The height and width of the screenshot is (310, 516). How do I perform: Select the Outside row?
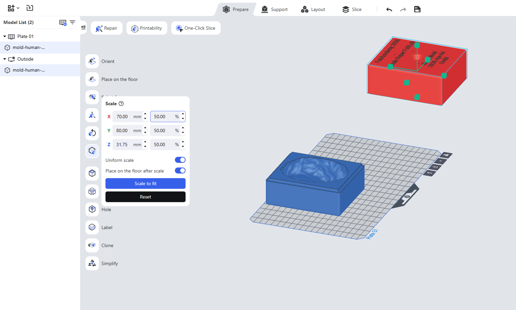(40, 59)
